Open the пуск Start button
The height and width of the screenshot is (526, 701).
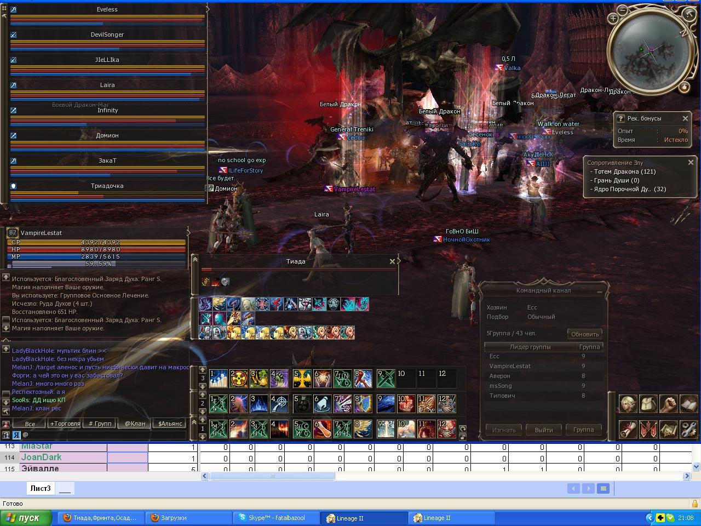(26, 518)
